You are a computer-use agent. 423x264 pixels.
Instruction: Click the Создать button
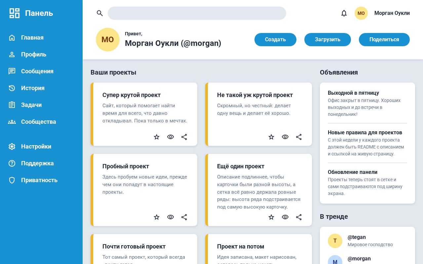(x=275, y=40)
